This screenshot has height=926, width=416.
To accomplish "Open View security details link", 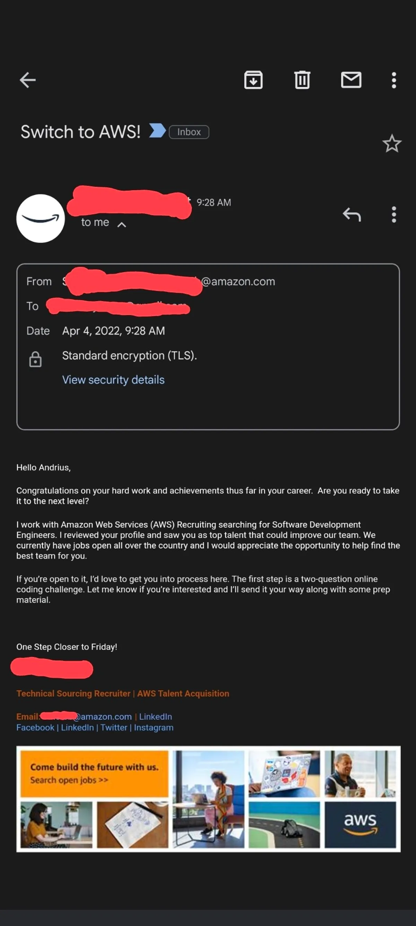I will pyautogui.click(x=113, y=379).
